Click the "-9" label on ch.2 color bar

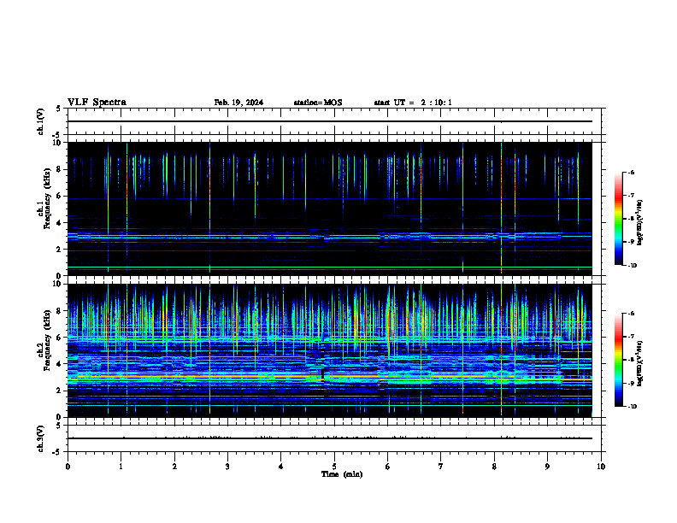[632, 383]
